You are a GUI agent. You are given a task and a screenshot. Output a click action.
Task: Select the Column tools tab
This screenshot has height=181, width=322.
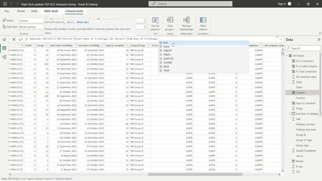(74, 11)
